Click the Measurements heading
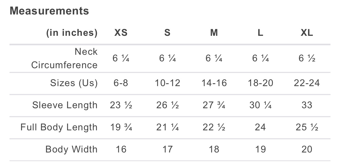This screenshot has width=340, height=163. tap(49, 11)
